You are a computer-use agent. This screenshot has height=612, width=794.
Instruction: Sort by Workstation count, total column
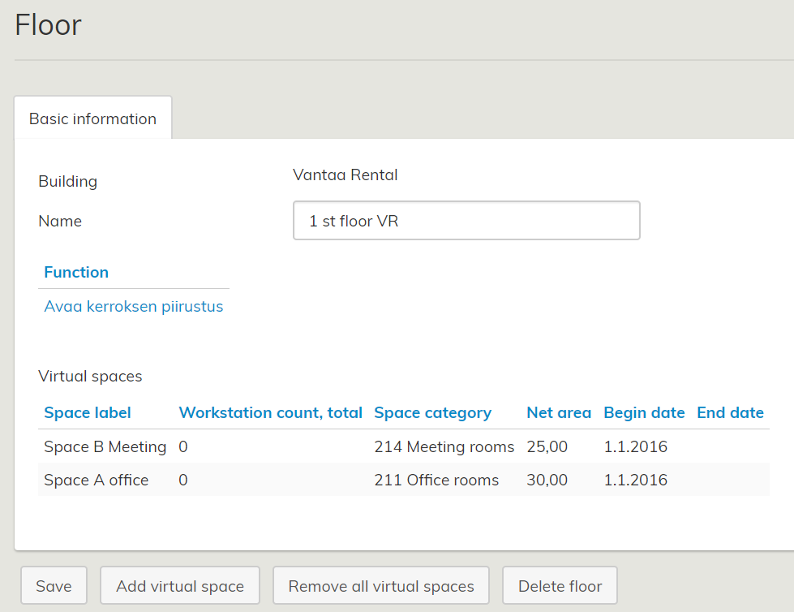point(270,412)
